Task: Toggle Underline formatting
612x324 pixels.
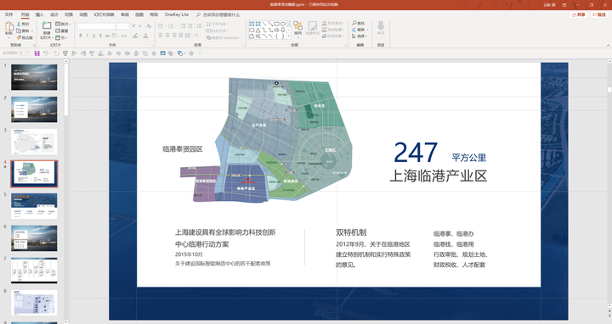Action: (94, 36)
